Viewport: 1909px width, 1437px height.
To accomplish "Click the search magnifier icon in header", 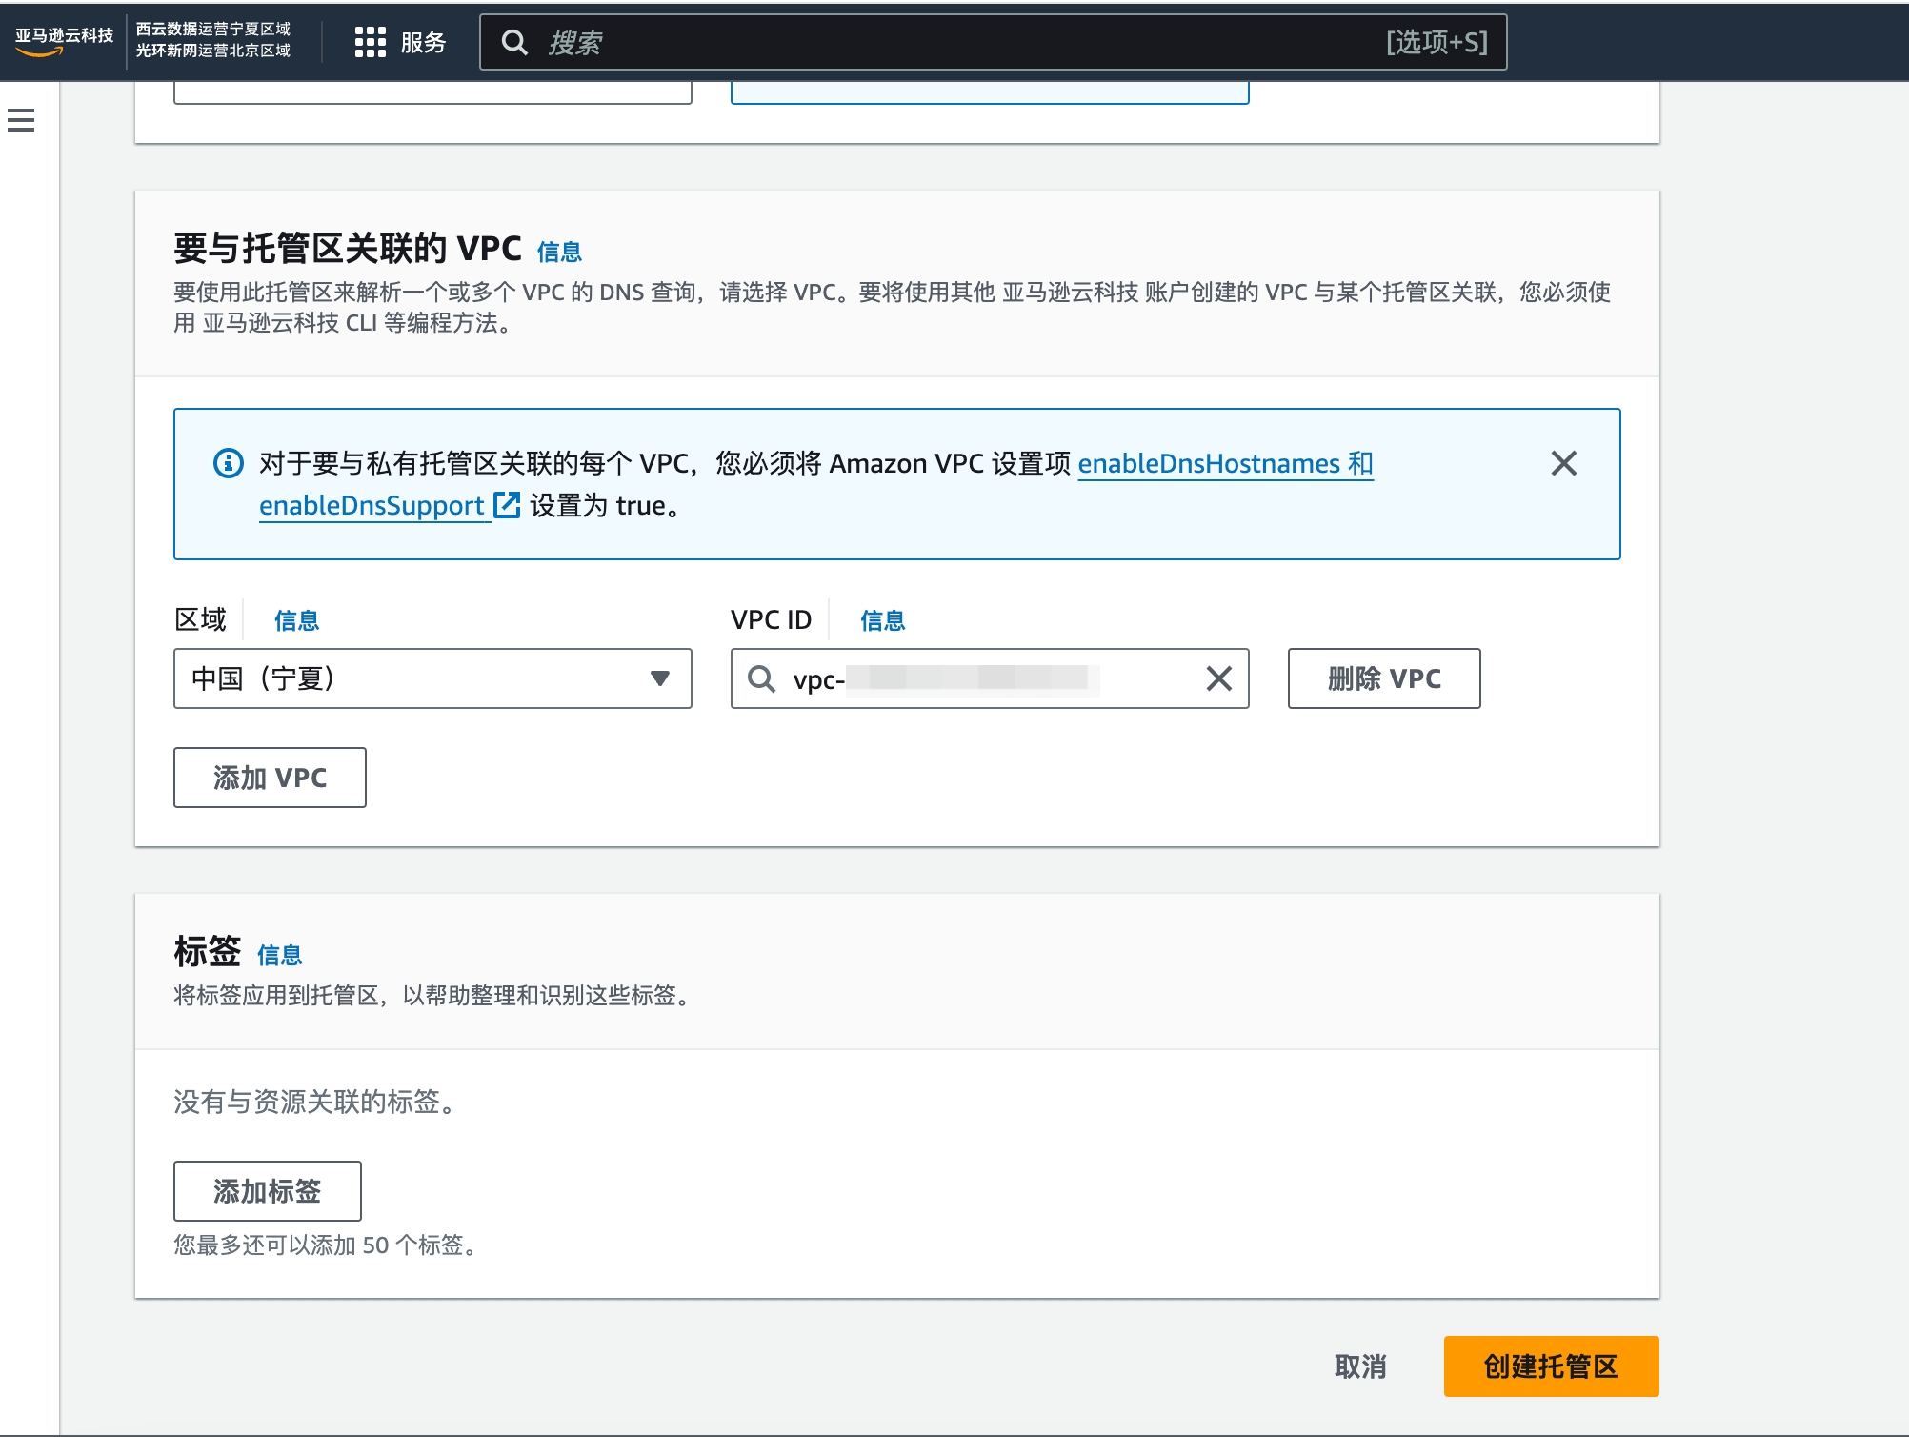I will [x=514, y=42].
